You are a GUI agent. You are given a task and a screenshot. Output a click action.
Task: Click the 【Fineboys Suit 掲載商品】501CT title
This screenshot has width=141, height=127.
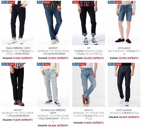point(53,116)
